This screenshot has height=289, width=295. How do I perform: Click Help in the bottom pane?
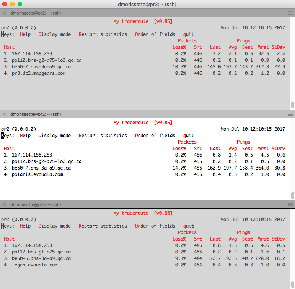tap(25, 226)
